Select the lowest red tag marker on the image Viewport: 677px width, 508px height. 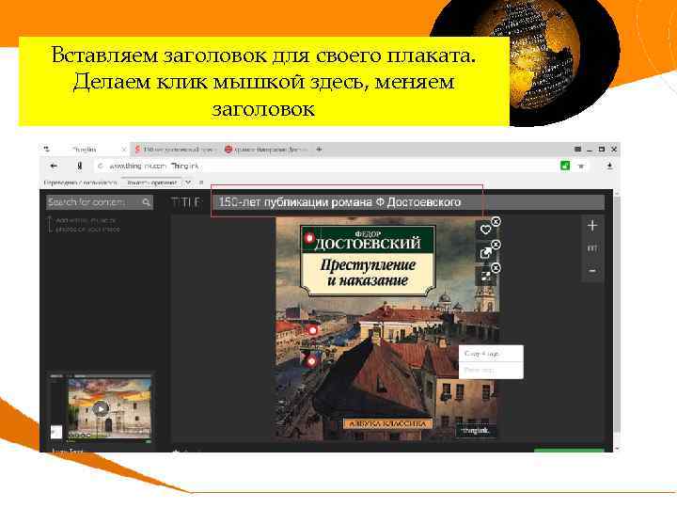[x=312, y=361]
